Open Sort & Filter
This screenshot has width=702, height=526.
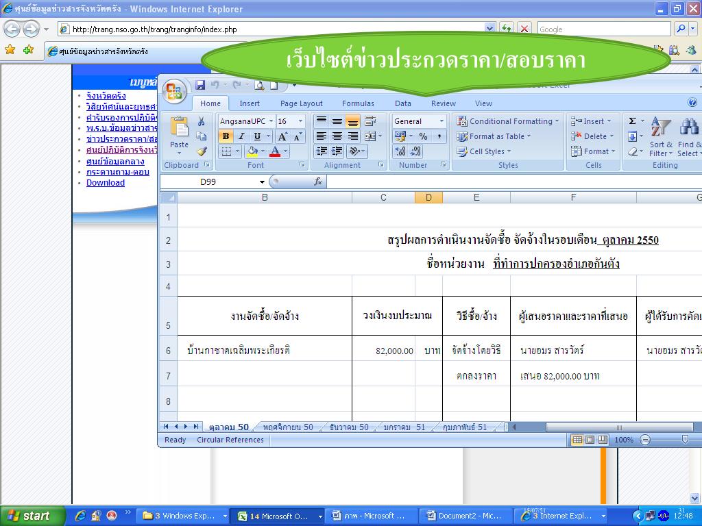pyautogui.click(x=661, y=136)
